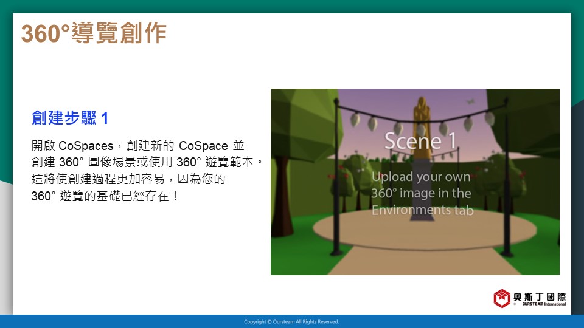Screen dimensions: 584x328
Task: Click the line starting 創建 360° 圖像場景
Action: 147,162
